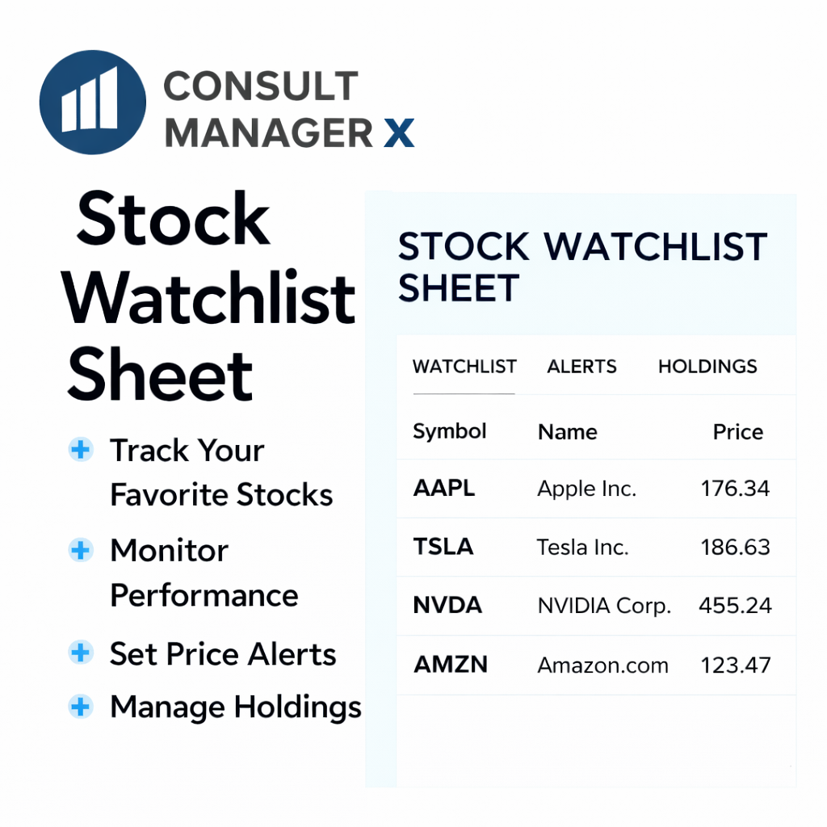Click the NVIDIA Corp. price 455.24

click(735, 606)
